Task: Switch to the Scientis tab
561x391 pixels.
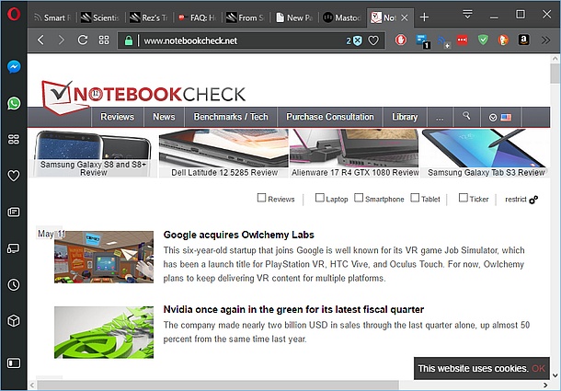Action: (100, 17)
